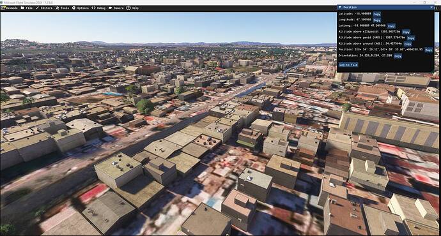Click the Orientation value text
This screenshot has width=441, height=236.
pyautogui.click(x=376, y=55)
